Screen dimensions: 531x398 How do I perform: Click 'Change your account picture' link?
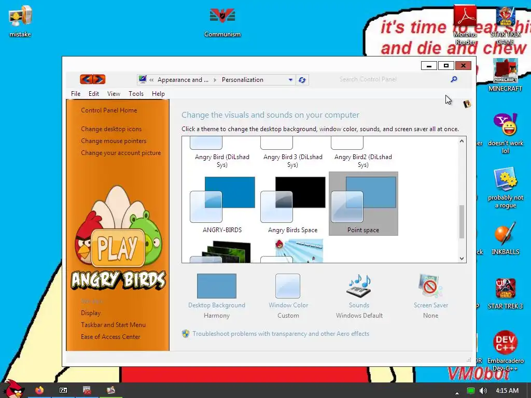[121, 153]
